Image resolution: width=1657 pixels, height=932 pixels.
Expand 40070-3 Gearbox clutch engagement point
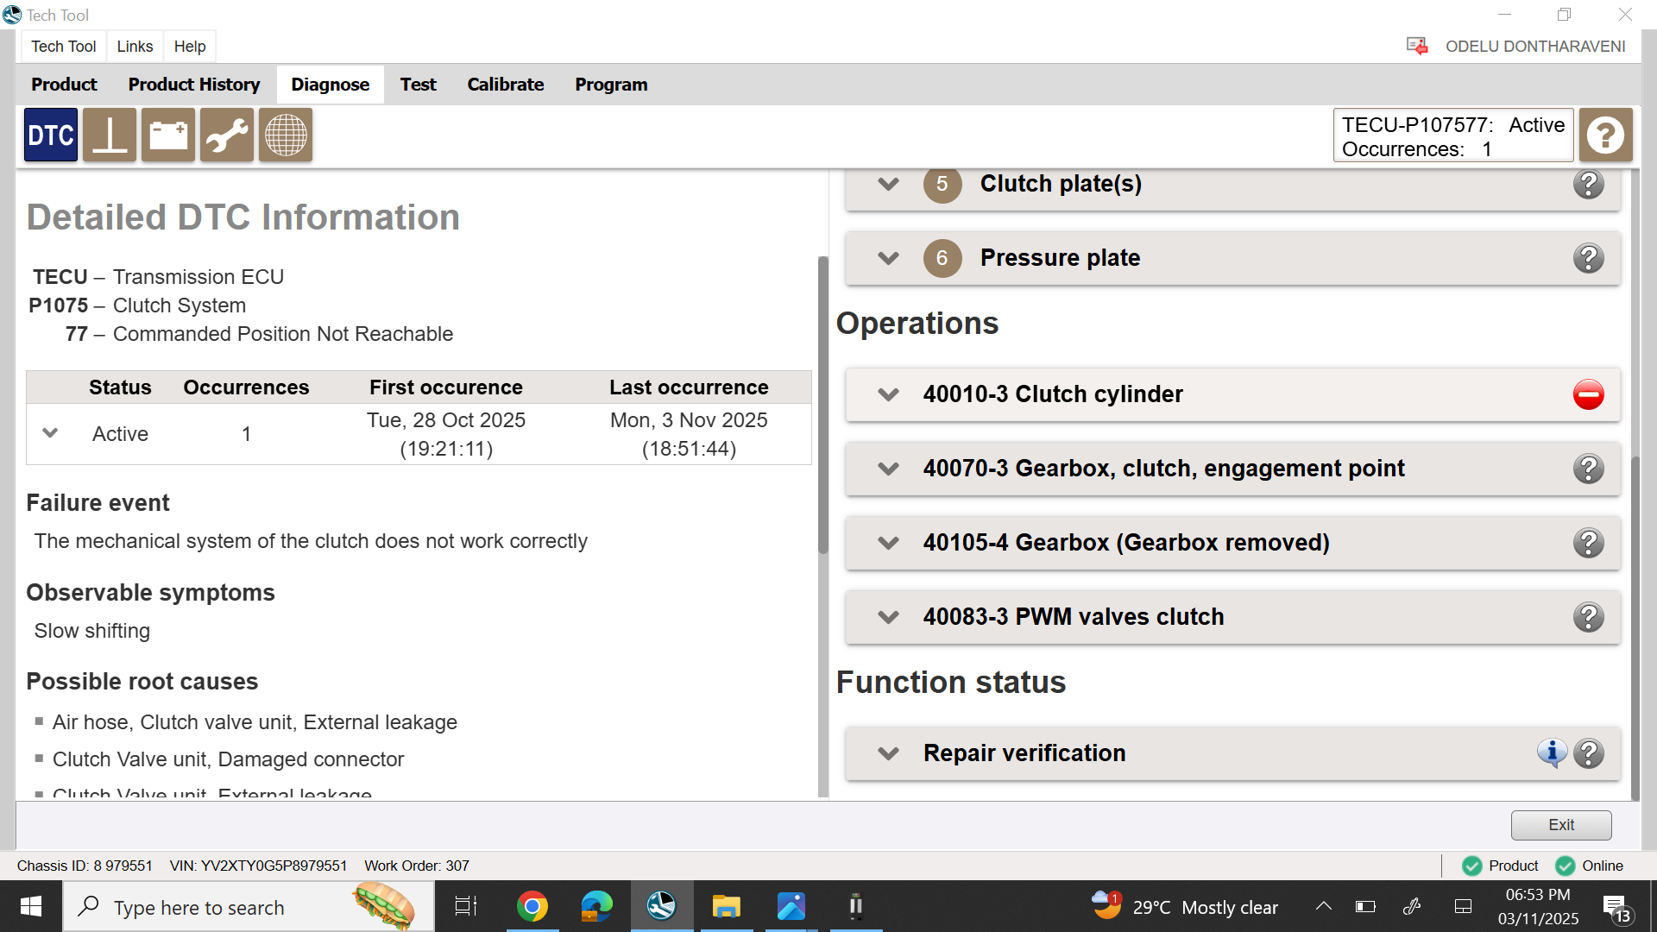(888, 469)
